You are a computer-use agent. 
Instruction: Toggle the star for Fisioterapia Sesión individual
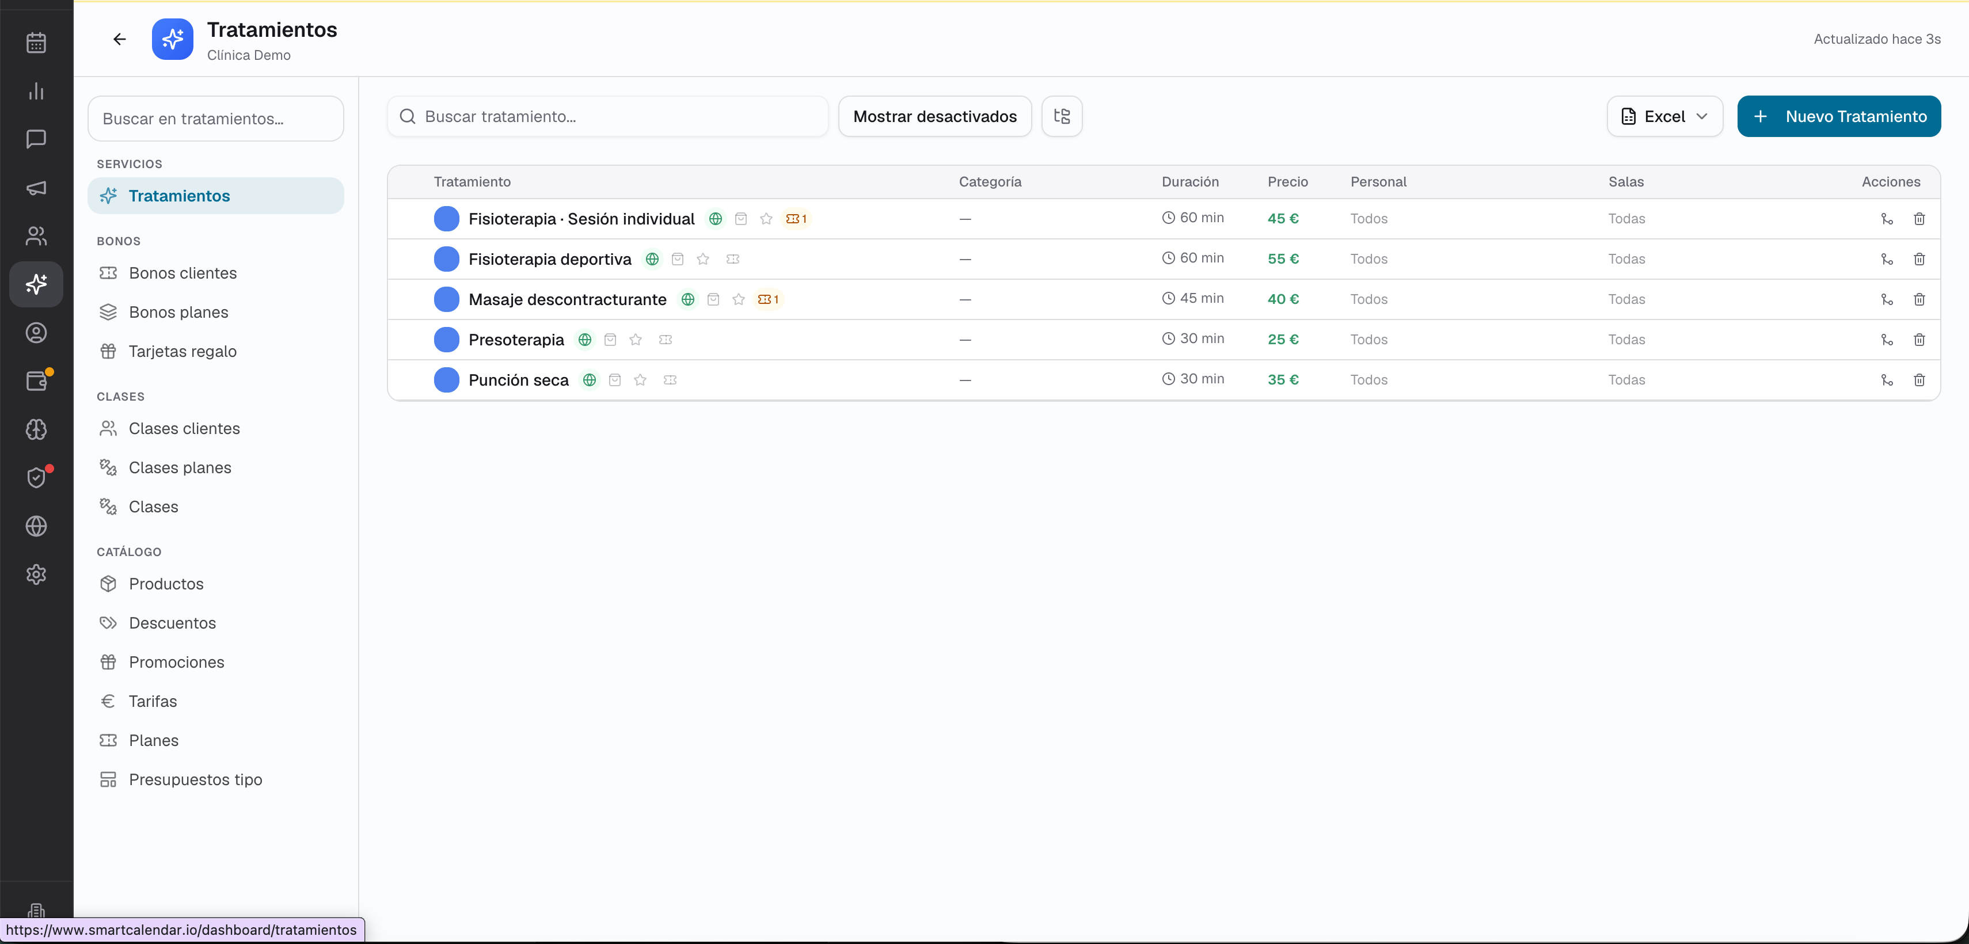[x=767, y=219]
